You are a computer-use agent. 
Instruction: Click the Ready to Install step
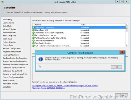pyautogui.click(x=9, y=80)
